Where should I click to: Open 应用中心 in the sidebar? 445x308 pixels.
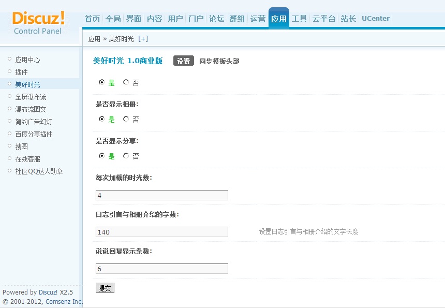tap(27, 60)
